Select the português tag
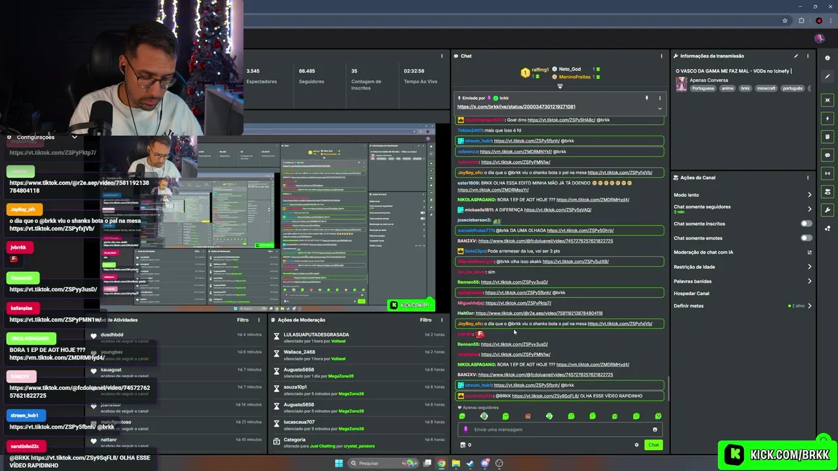The width and height of the screenshot is (838, 471). 792,88
